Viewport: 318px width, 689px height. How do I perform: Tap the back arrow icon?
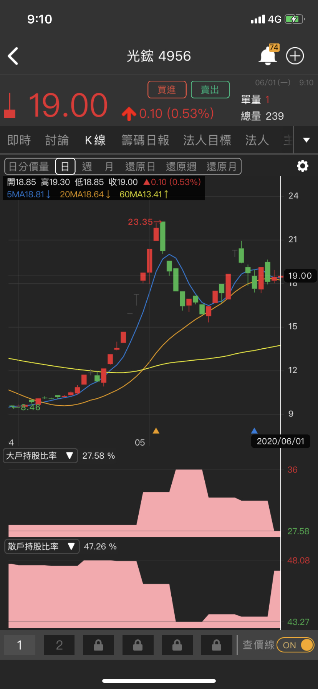13,56
